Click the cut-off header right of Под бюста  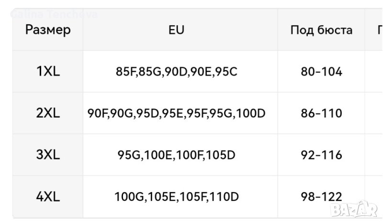pyautogui.click(x=377, y=30)
